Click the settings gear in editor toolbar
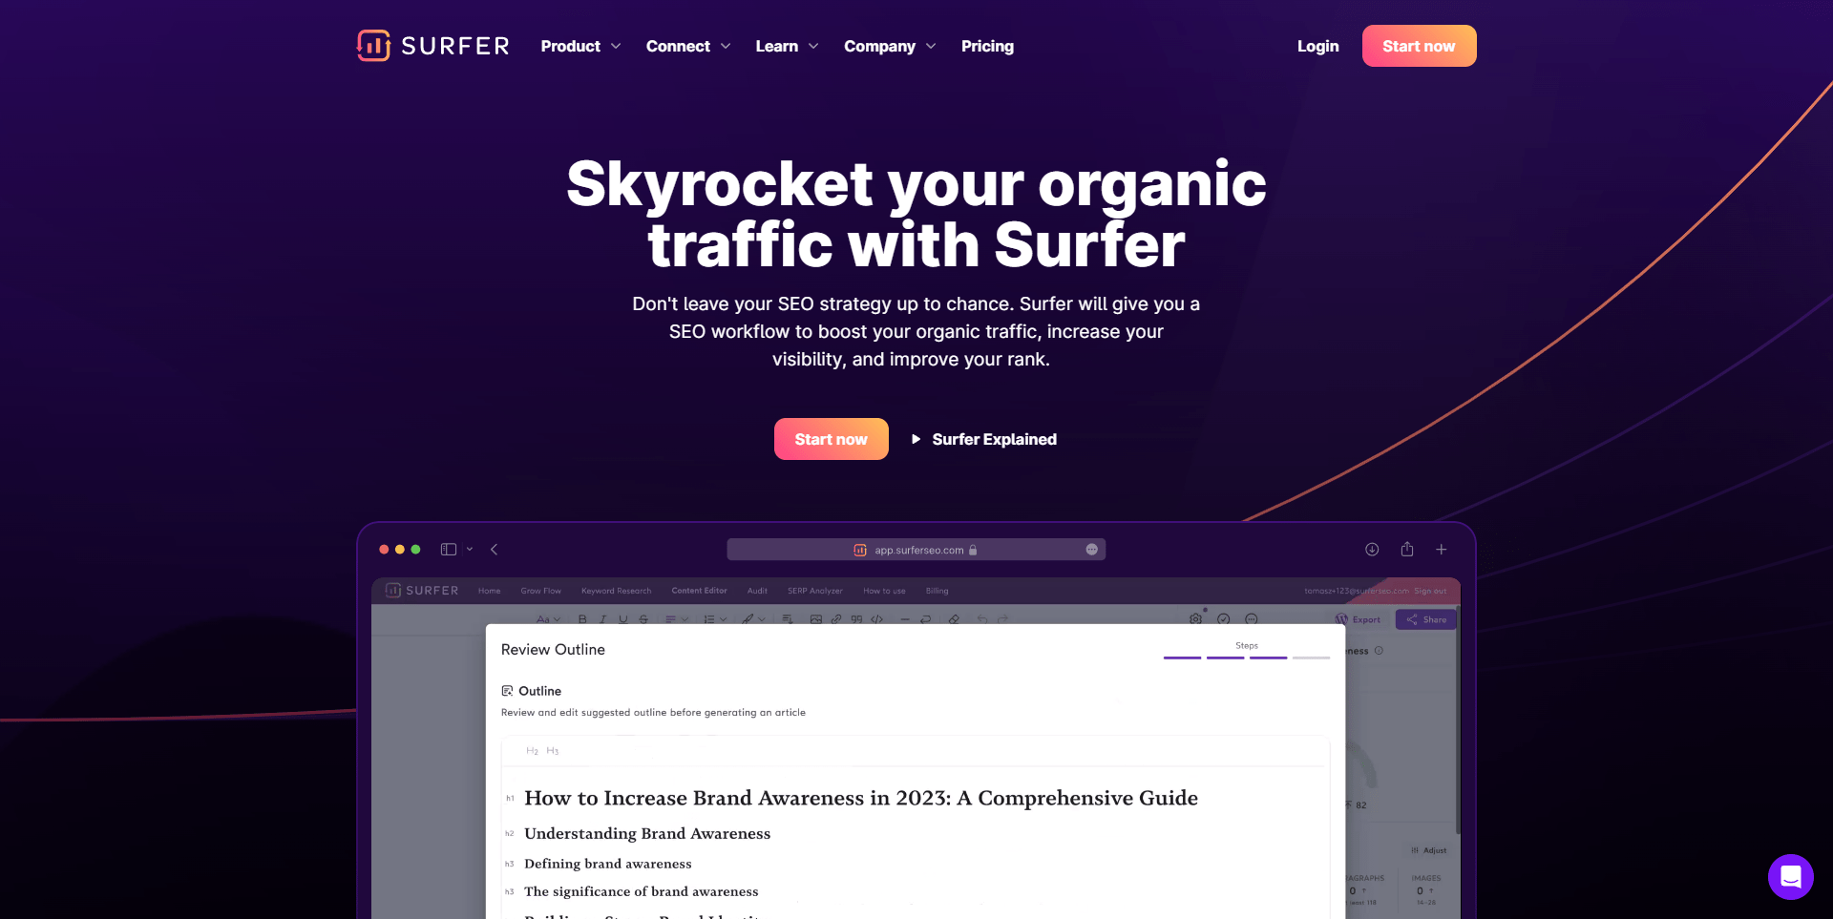This screenshot has height=919, width=1833. tap(1195, 618)
